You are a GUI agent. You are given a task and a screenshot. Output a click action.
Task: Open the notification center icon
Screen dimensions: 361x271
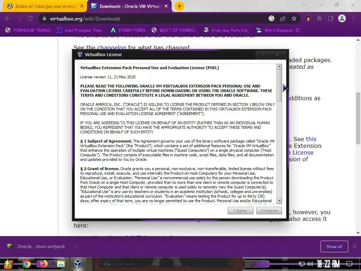point(349,264)
